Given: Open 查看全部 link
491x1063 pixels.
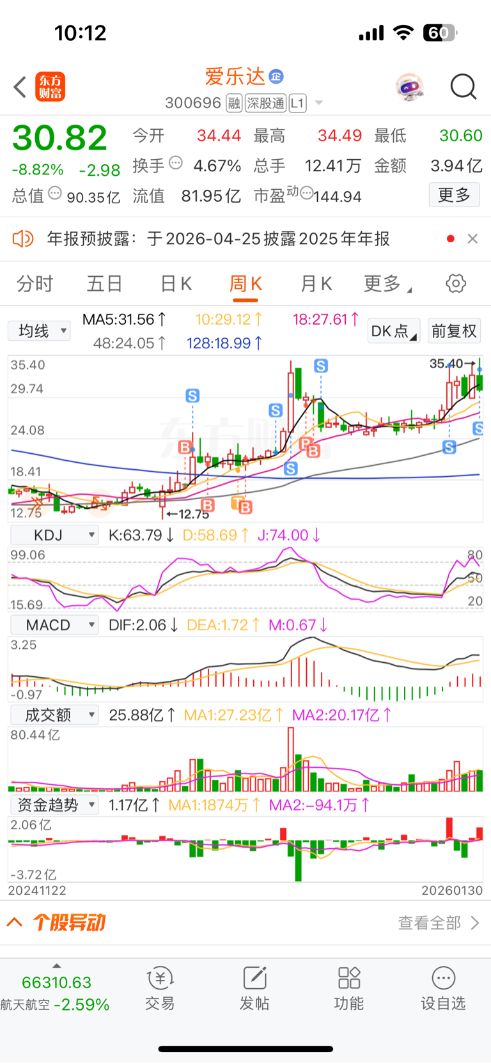Looking at the screenshot, I should (x=438, y=922).
